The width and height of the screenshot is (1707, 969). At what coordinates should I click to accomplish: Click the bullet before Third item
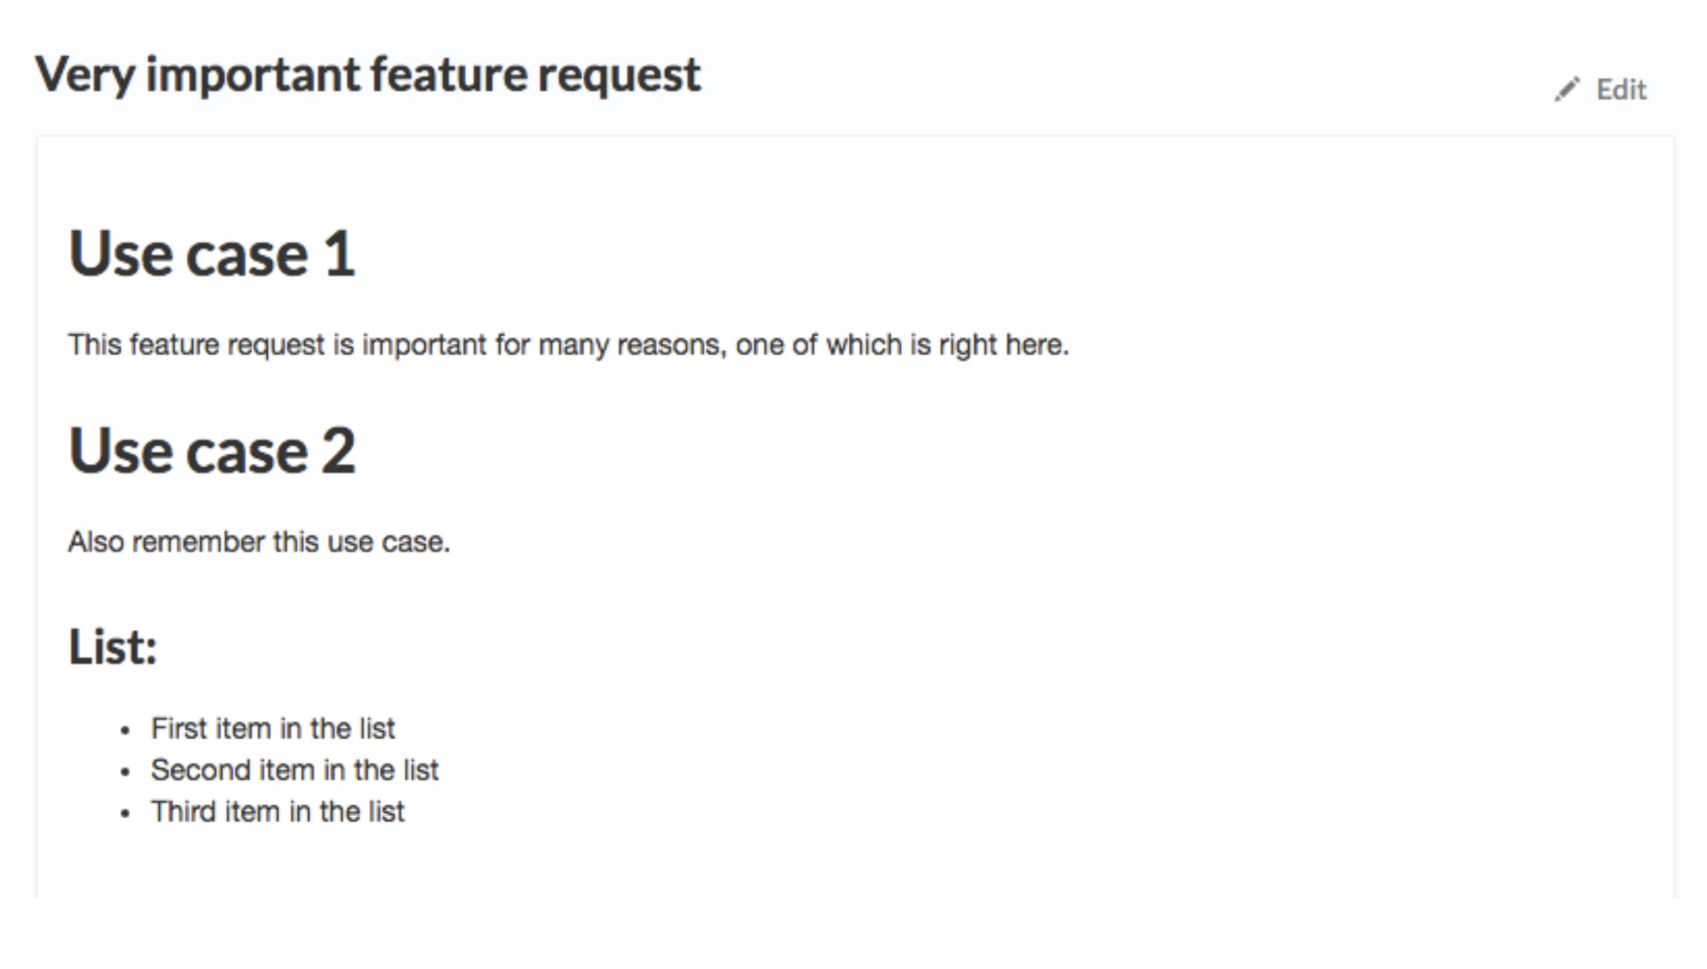pyautogui.click(x=125, y=813)
